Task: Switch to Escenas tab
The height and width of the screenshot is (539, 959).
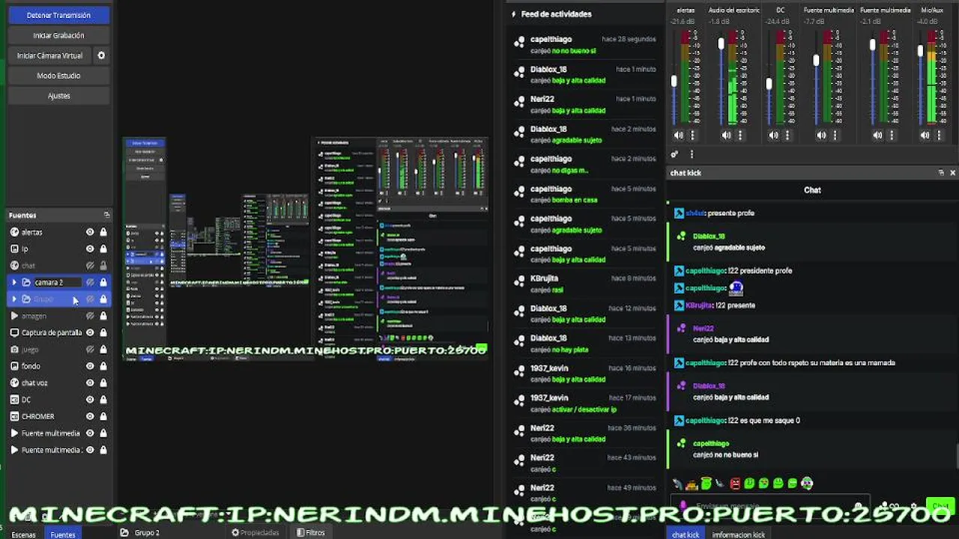Action: [x=23, y=534]
